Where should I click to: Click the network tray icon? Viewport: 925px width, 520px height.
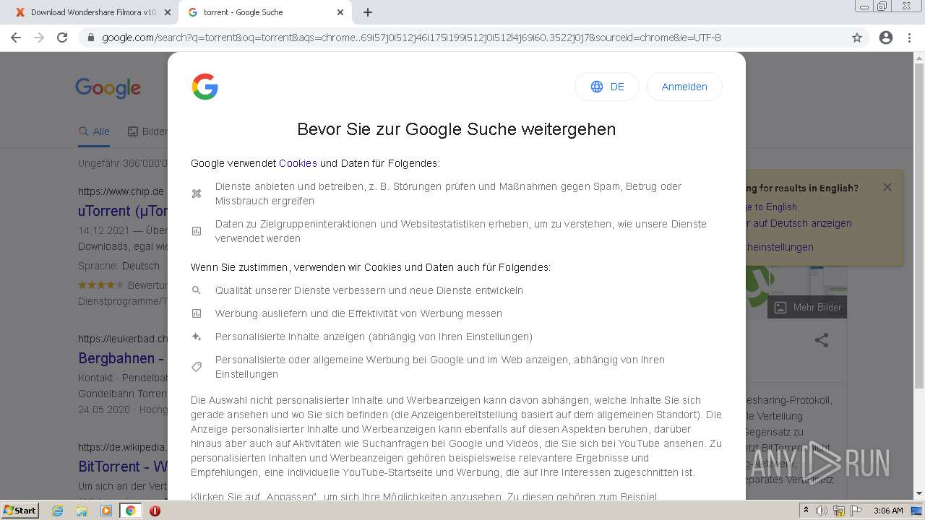839,511
